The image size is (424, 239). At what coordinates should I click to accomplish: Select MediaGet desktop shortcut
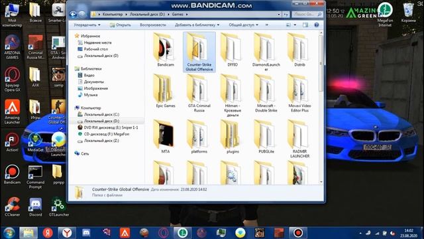[35, 142]
